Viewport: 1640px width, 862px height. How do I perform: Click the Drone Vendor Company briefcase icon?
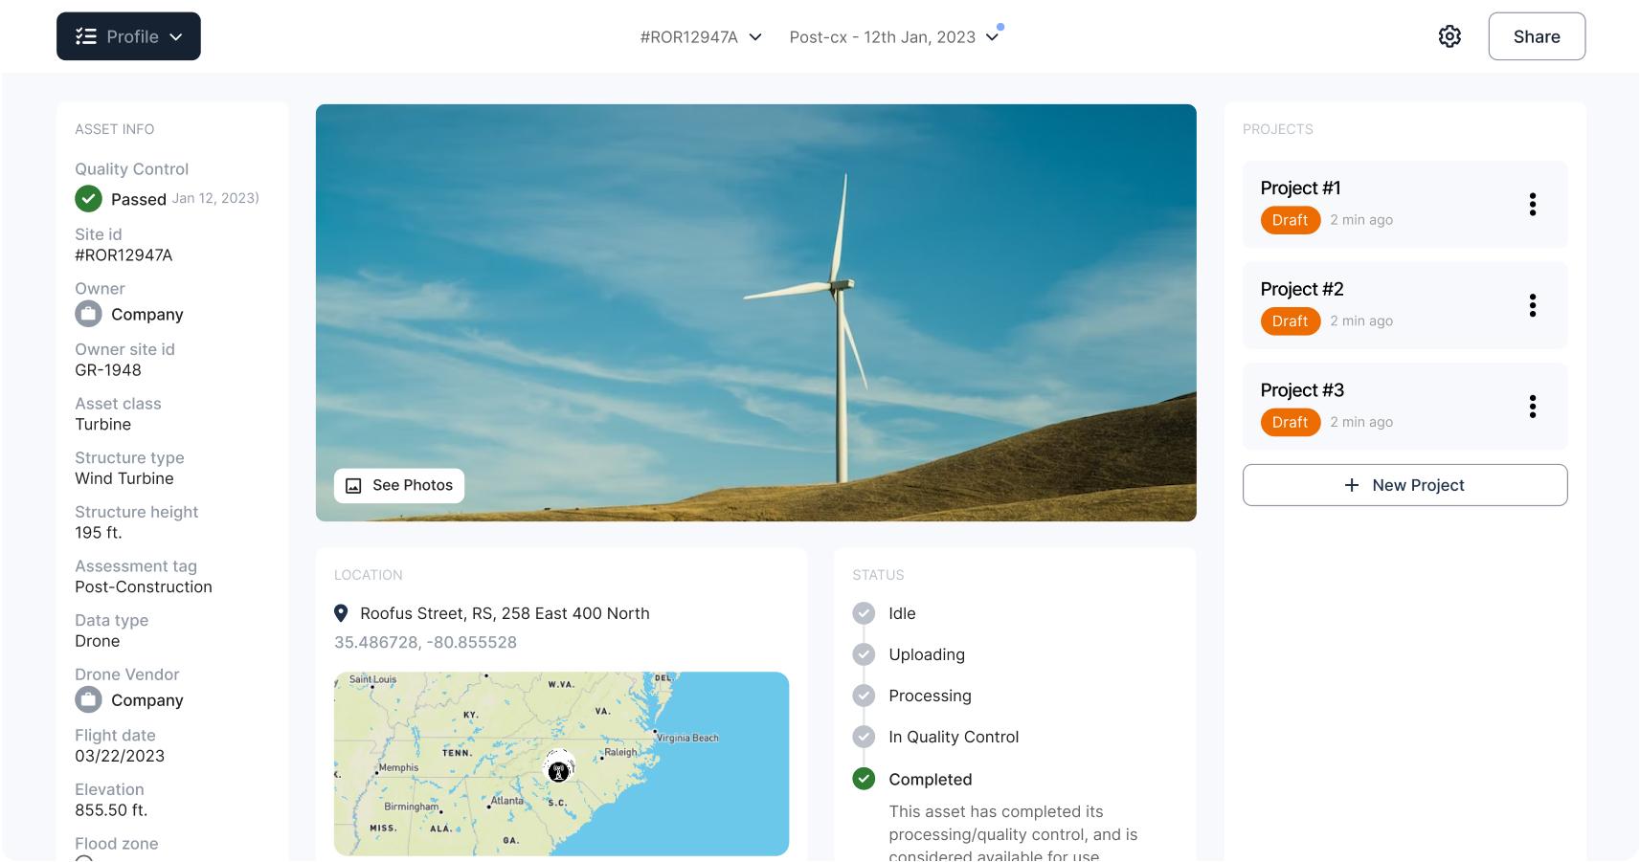point(88,699)
